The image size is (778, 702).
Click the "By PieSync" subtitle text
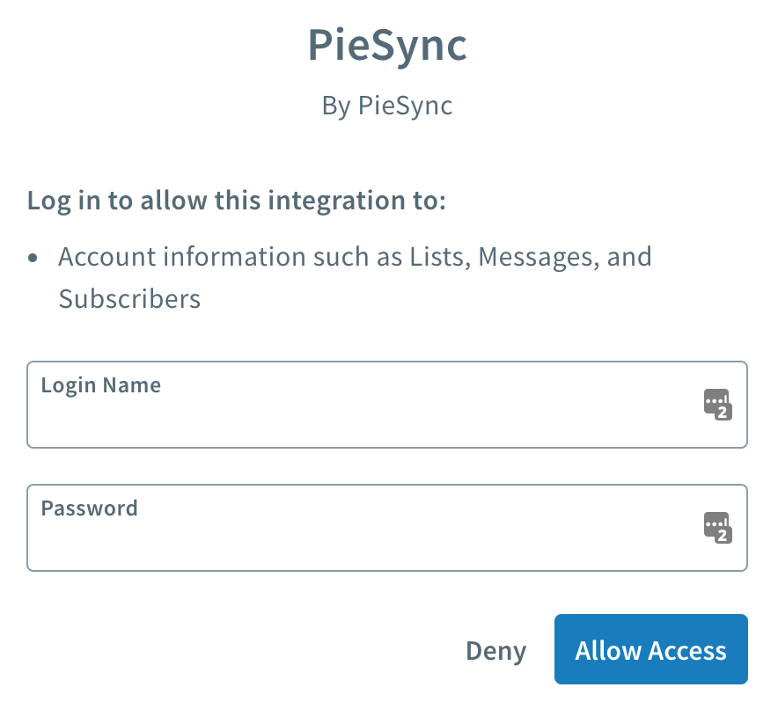click(387, 106)
